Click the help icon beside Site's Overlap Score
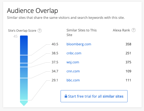The width and height of the screenshot is (144, 111). (x=40, y=30)
